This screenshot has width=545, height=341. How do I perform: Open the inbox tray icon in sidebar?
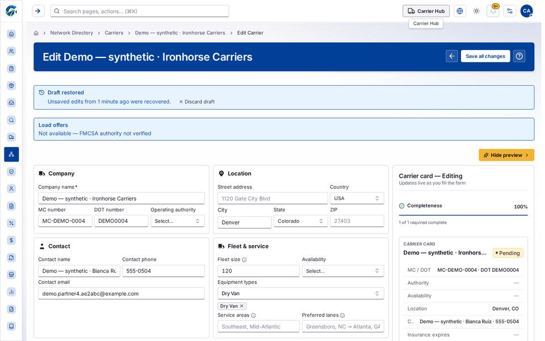pyautogui.click(x=11, y=103)
